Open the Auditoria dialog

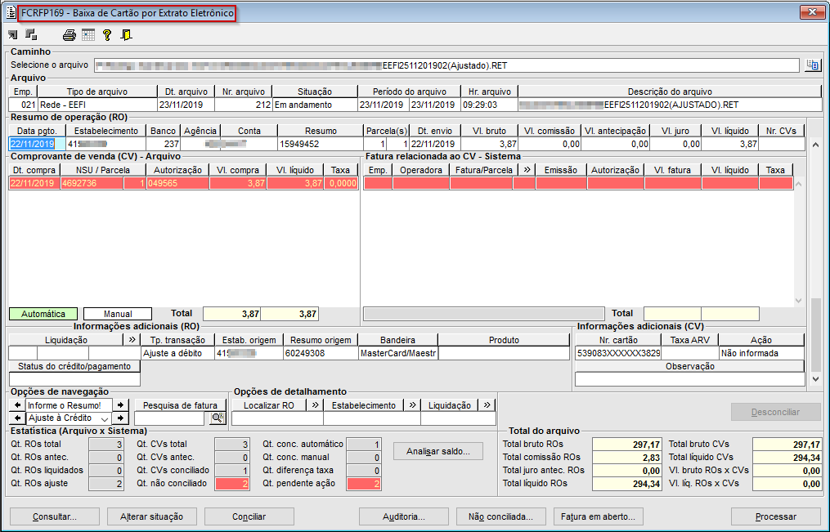(x=404, y=516)
